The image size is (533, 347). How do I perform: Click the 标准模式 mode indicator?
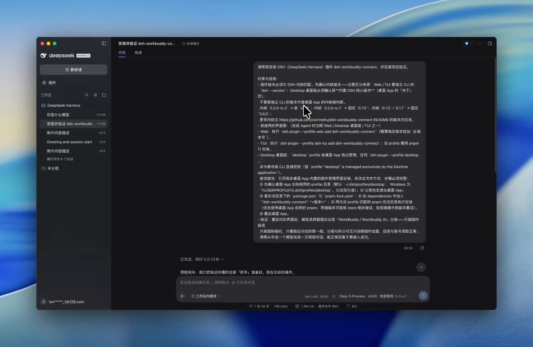[191, 44]
